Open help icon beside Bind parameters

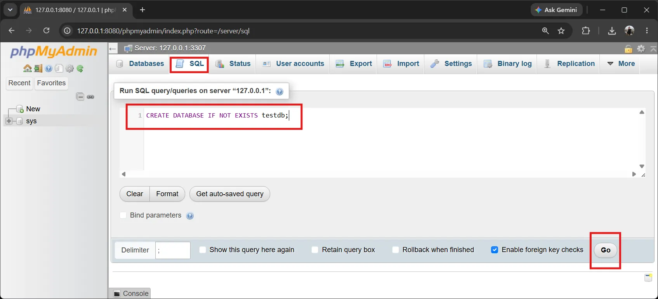(190, 216)
